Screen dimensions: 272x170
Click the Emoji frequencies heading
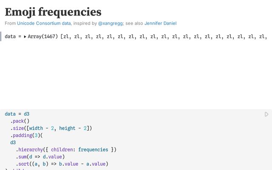click(x=53, y=11)
